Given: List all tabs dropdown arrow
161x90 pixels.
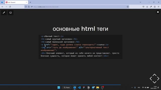Looking at the screenshot, I should 140,2.
